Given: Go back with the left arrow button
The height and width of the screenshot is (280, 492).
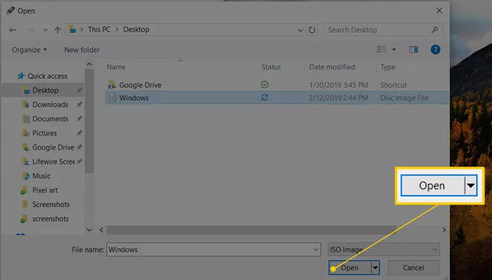Looking at the screenshot, I should tap(13, 30).
